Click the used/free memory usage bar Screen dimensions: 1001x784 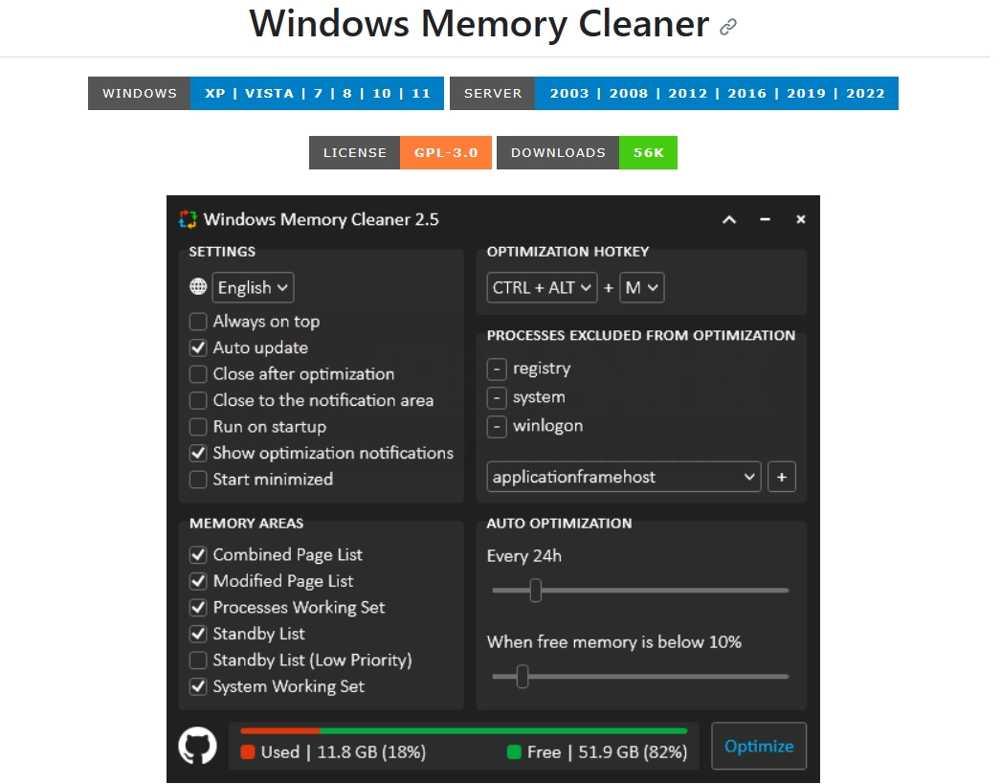click(x=463, y=731)
